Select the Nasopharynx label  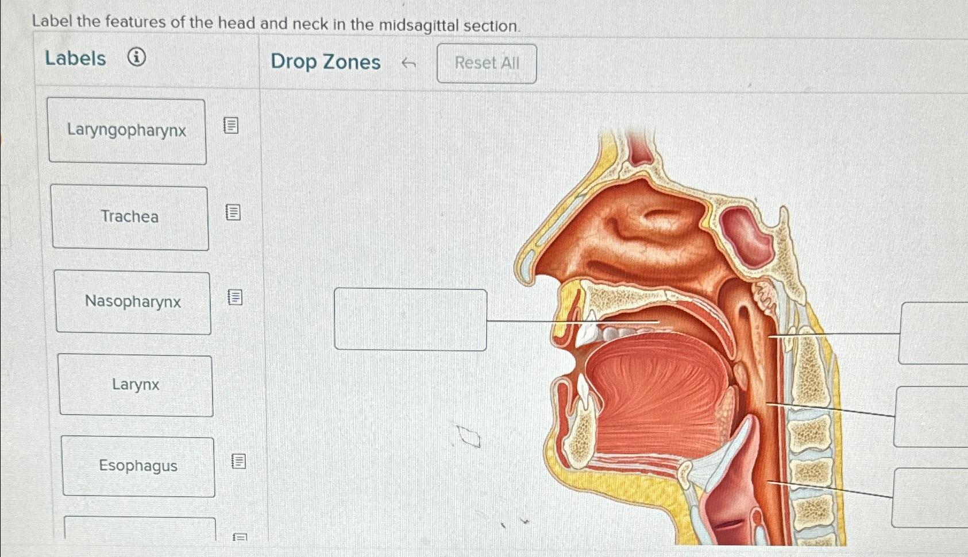coord(133,302)
